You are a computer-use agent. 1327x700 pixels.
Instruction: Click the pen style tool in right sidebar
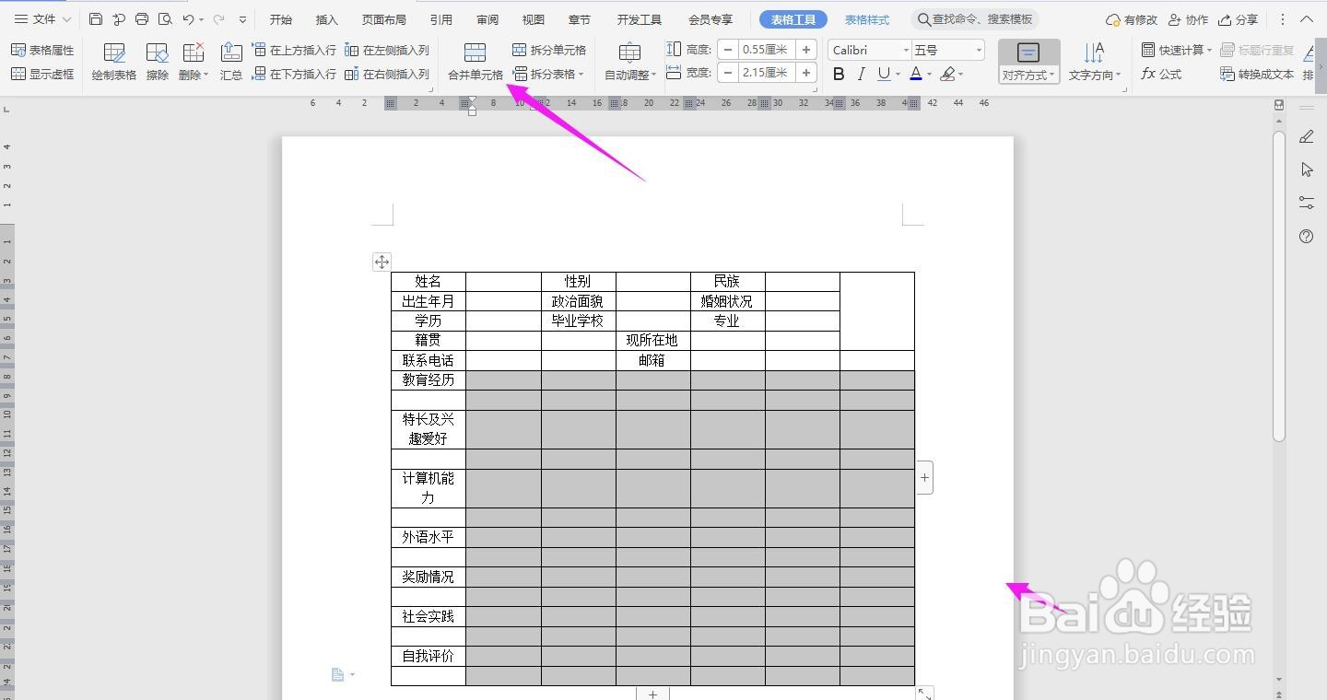[x=1306, y=136]
